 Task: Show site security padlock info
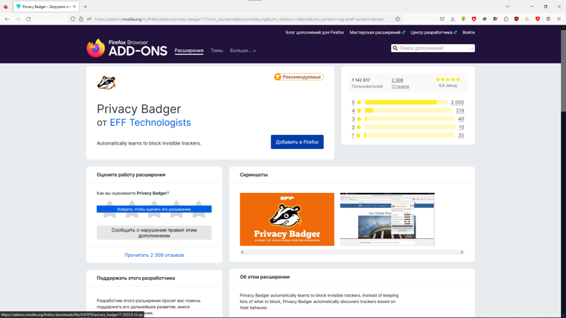81,19
